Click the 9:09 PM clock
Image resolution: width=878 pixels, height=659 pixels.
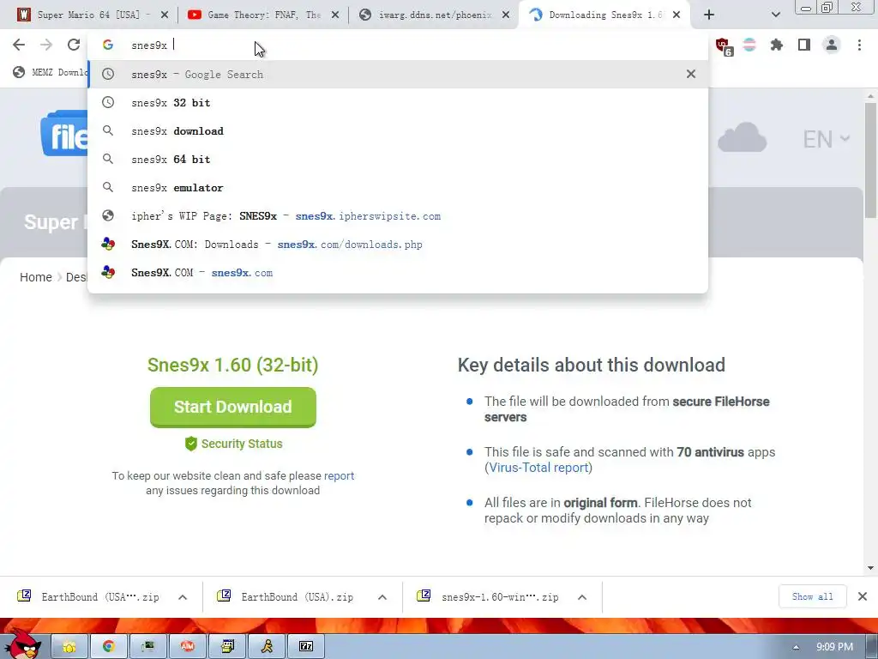pyautogui.click(x=834, y=647)
